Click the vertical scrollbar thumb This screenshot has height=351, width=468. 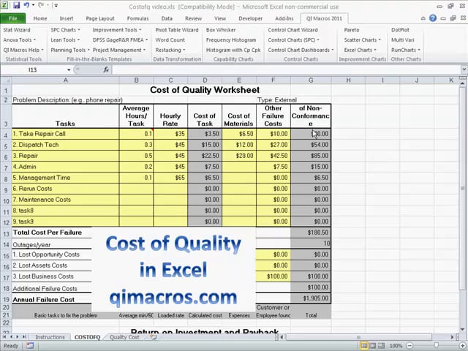[462, 188]
